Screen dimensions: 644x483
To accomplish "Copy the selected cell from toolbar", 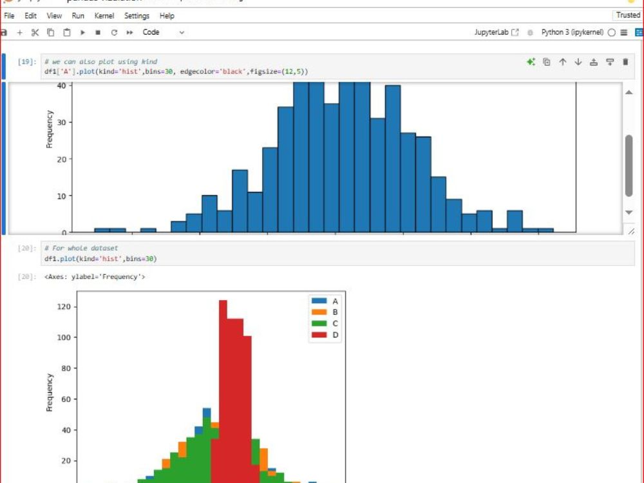I will (x=50, y=32).
